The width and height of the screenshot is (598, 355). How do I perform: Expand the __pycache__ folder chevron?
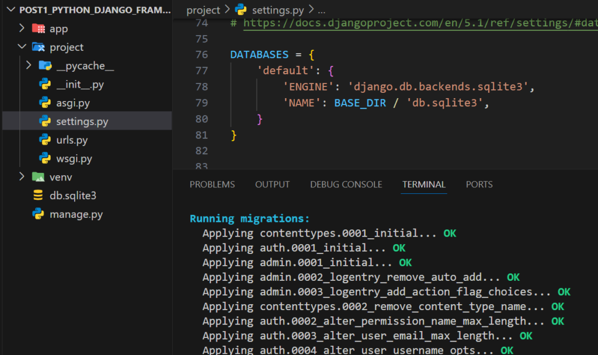coord(29,65)
